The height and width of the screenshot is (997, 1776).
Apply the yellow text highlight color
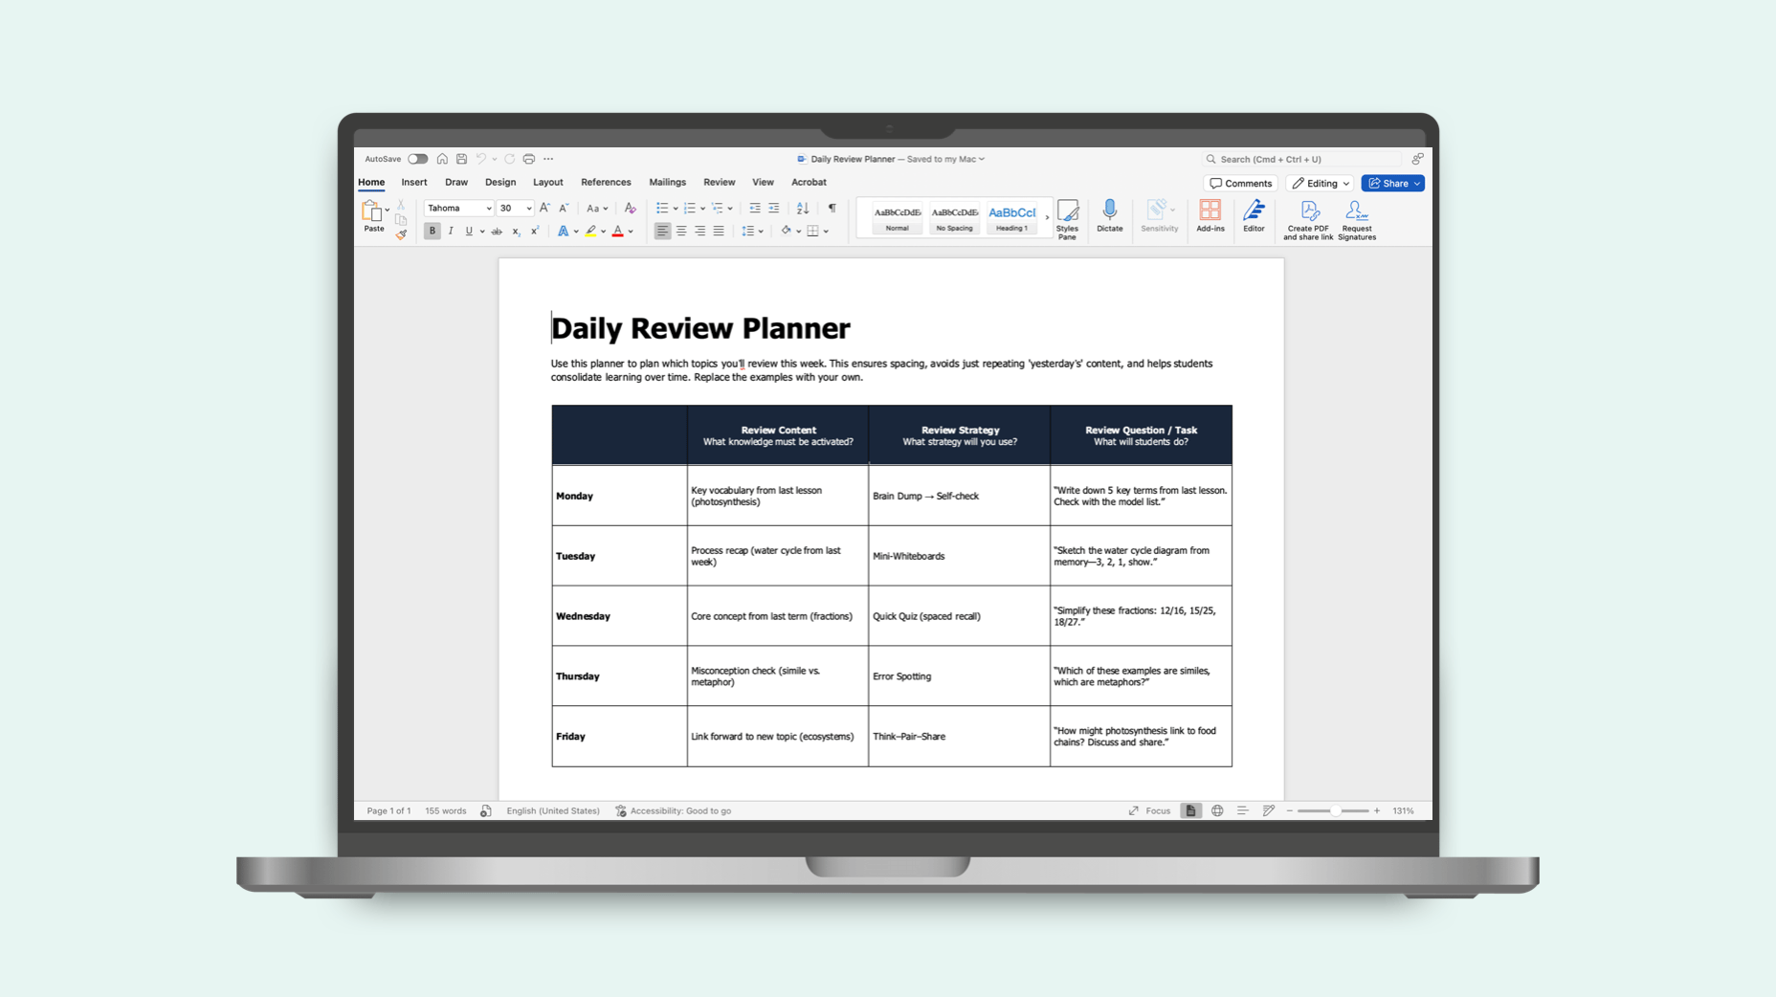591,231
